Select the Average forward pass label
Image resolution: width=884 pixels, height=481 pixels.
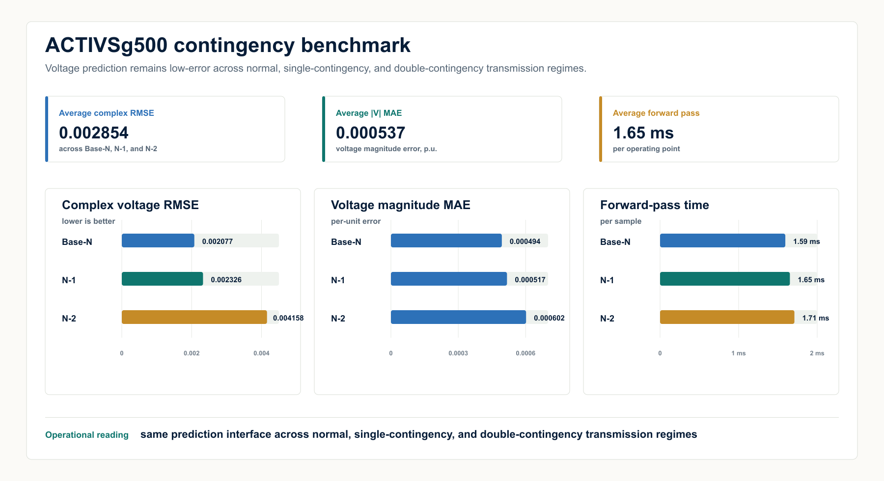click(x=656, y=113)
